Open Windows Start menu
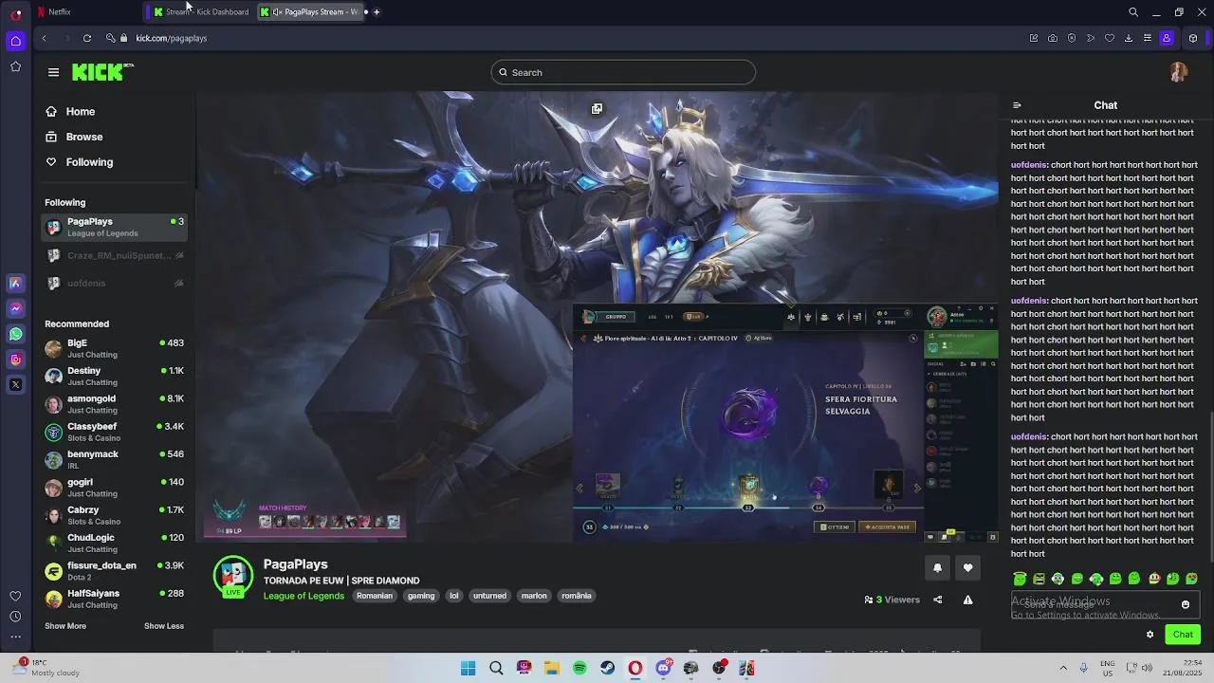 click(468, 669)
